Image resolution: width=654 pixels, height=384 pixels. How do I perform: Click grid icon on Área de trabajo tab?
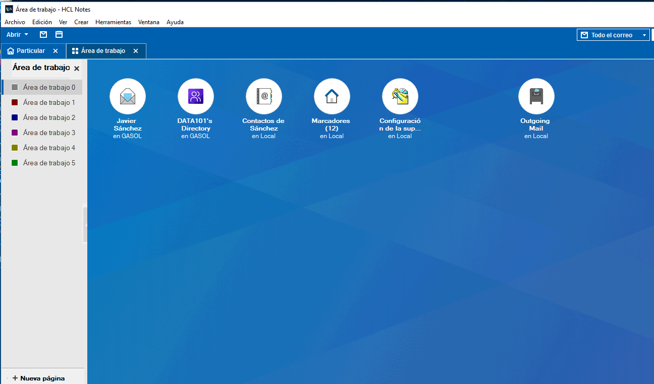[75, 51]
